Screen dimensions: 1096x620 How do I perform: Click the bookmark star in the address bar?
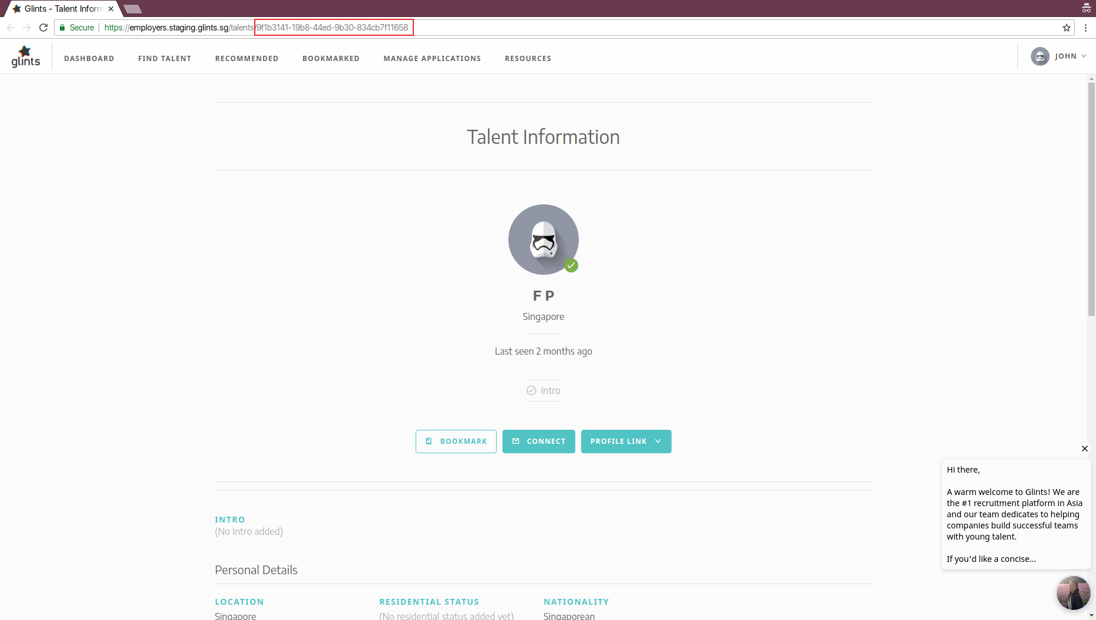click(x=1065, y=27)
